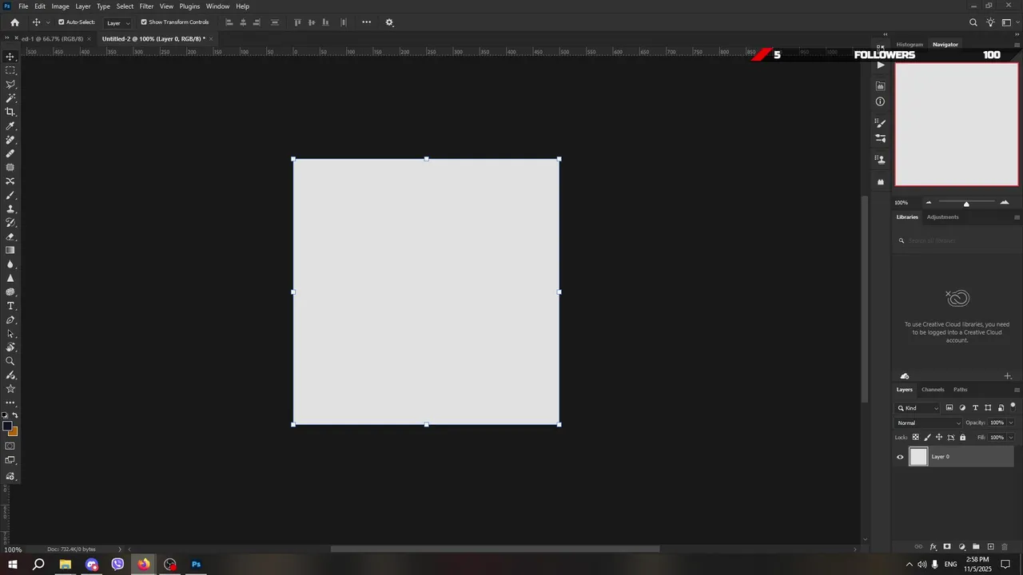This screenshot has width=1023, height=575.
Task: Open the Opacity slider dropdown arrow
Action: point(1011,423)
